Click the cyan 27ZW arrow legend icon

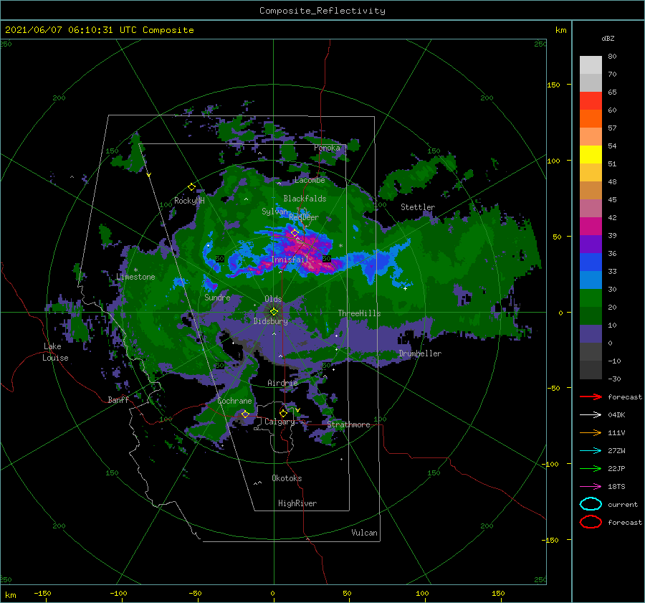[591, 451]
